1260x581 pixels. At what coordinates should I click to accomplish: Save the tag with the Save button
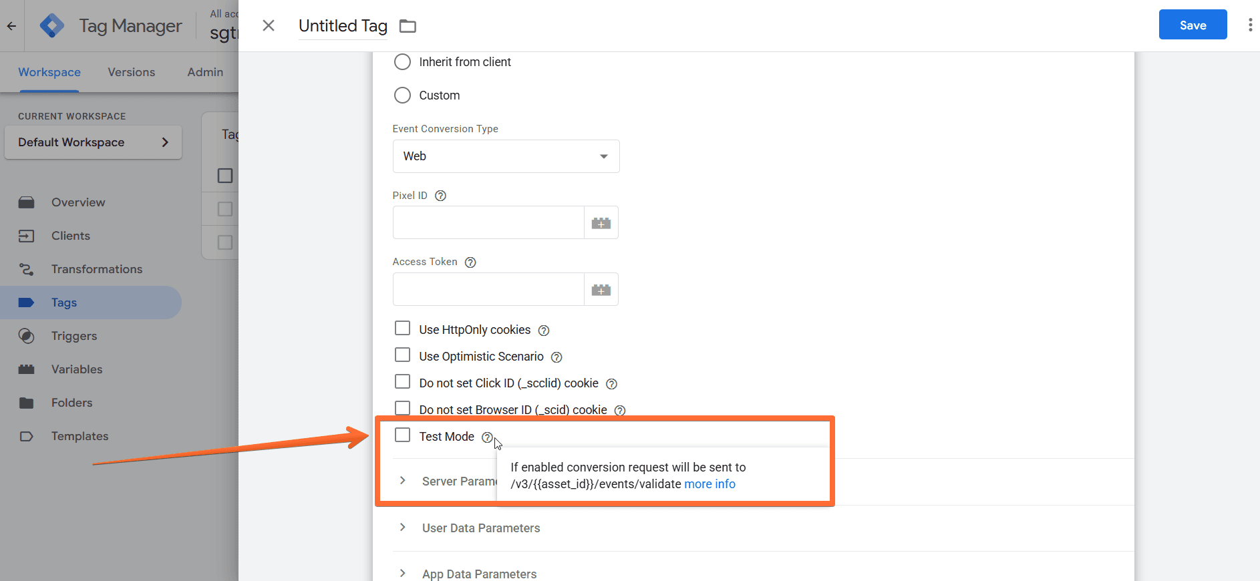pyautogui.click(x=1193, y=25)
